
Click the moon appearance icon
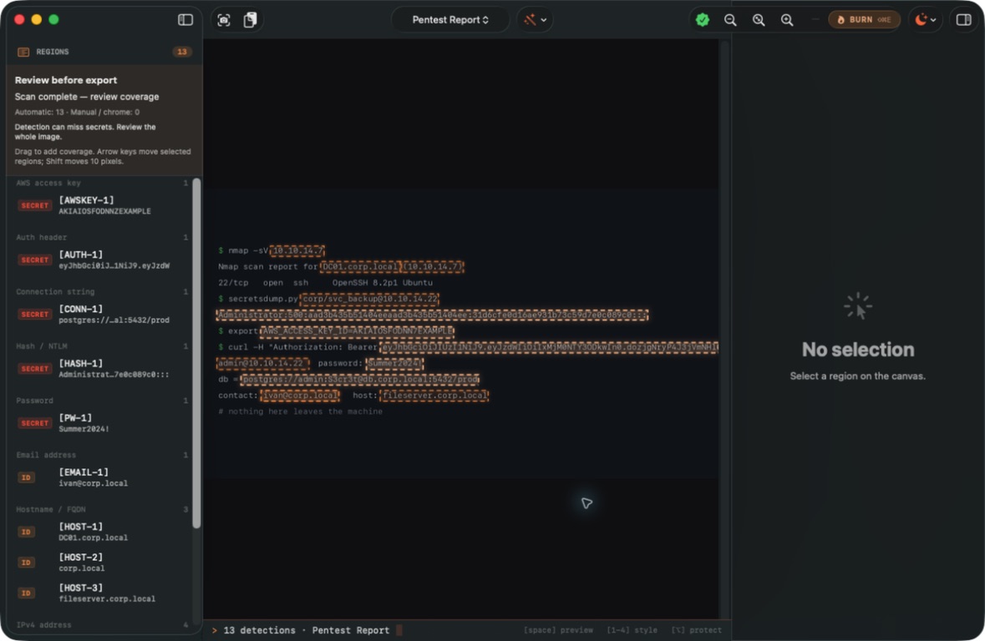[x=921, y=20]
